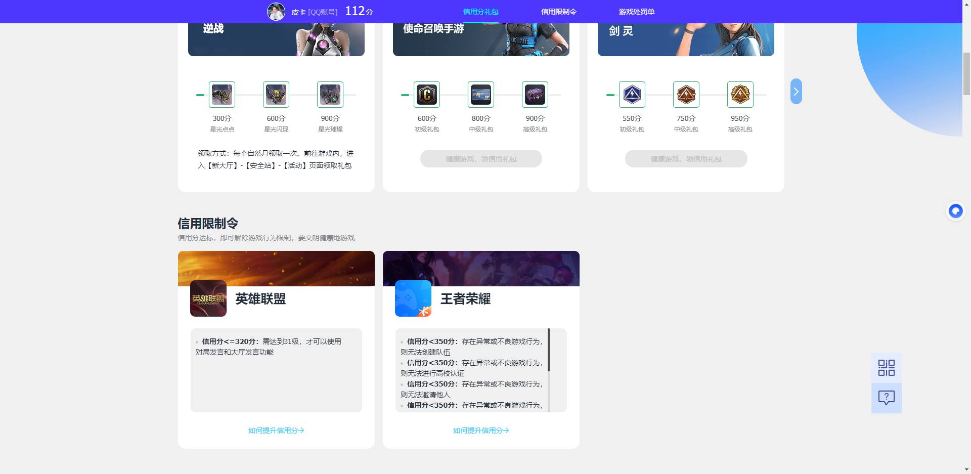Click the 王者荣耀 restrictions list scrollbar
The image size is (971, 474).
tap(549, 350)
